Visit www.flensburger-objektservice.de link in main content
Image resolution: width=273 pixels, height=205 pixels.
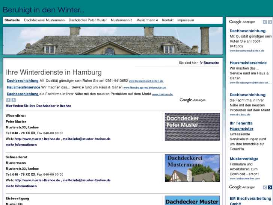pos(145,88)
